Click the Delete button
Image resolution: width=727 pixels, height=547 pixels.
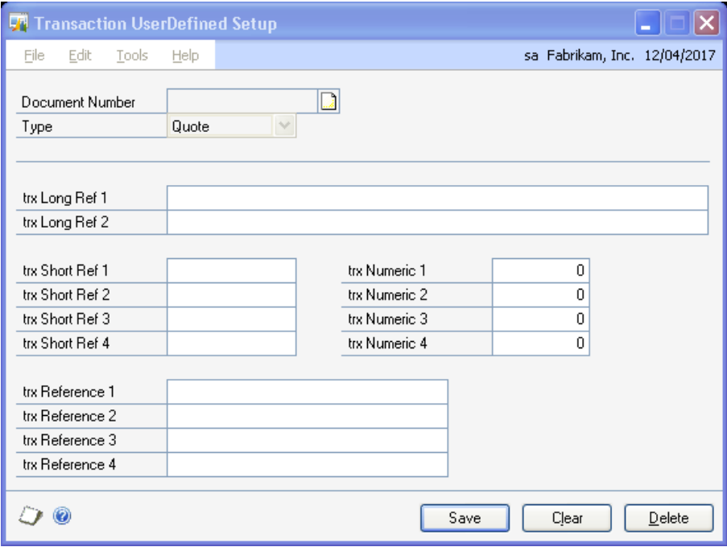point(668,519)
